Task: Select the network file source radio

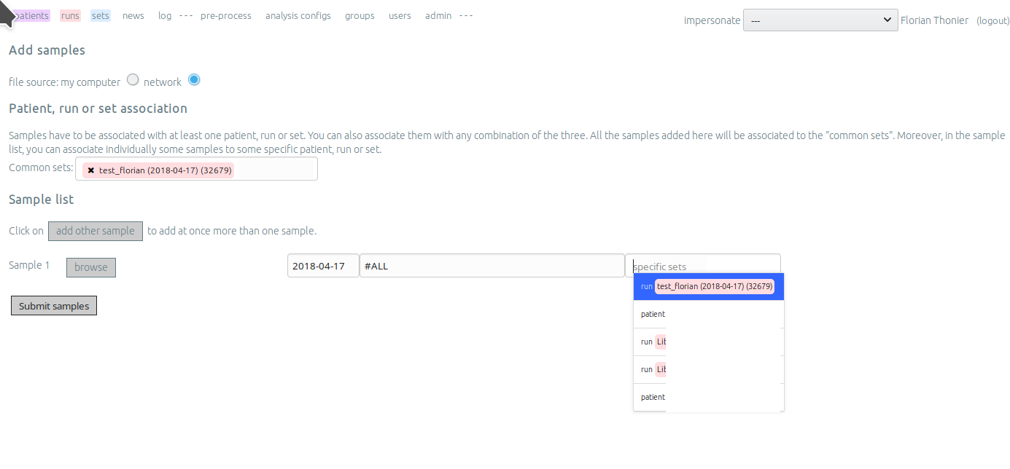Action: click(x=194, y=80)
